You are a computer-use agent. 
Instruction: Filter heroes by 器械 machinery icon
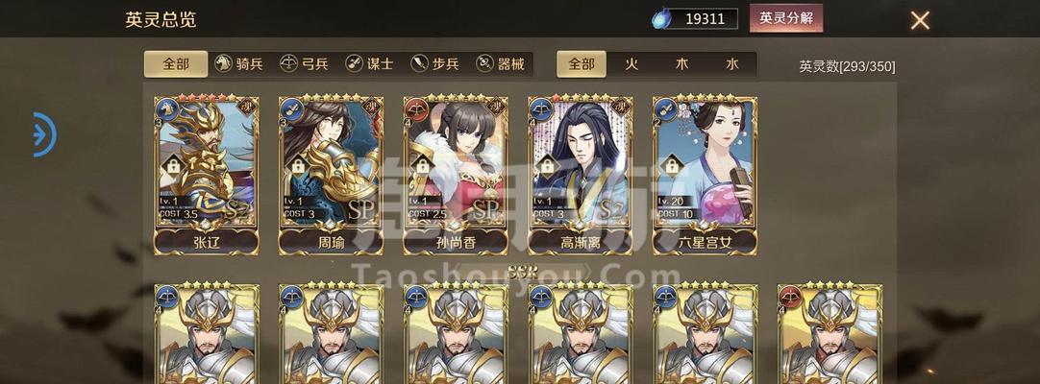click(484, 64)
